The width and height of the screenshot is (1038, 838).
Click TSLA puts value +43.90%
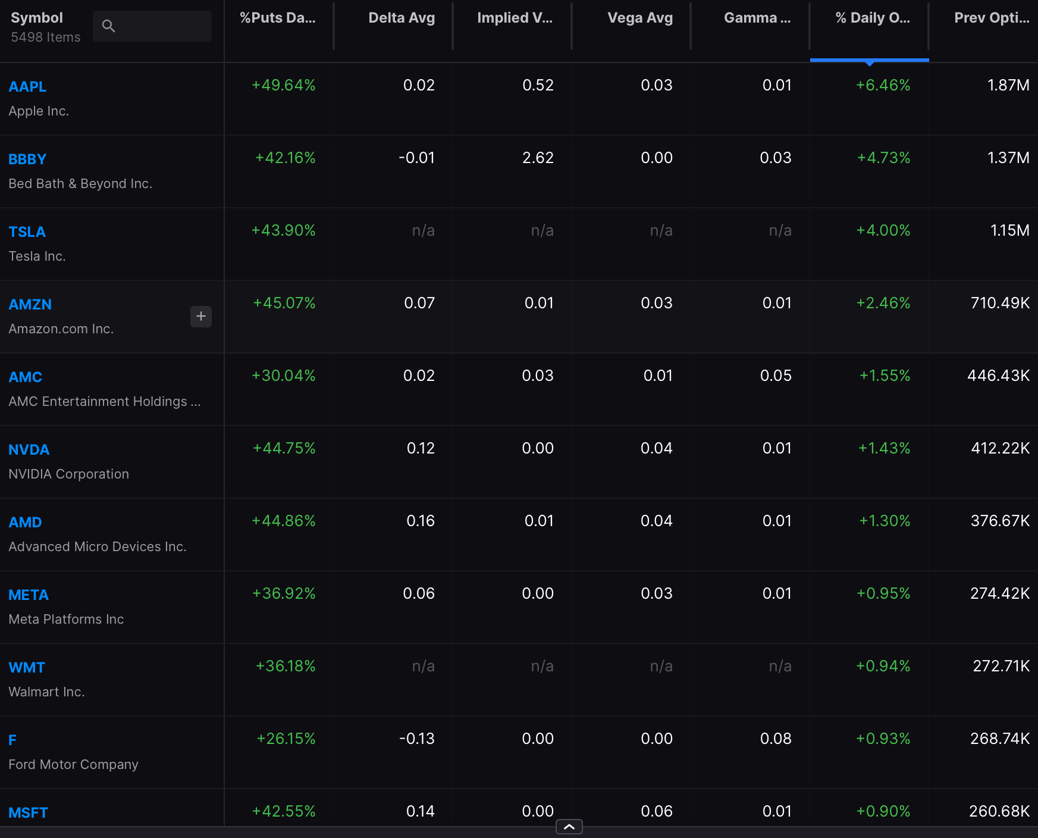283,230
